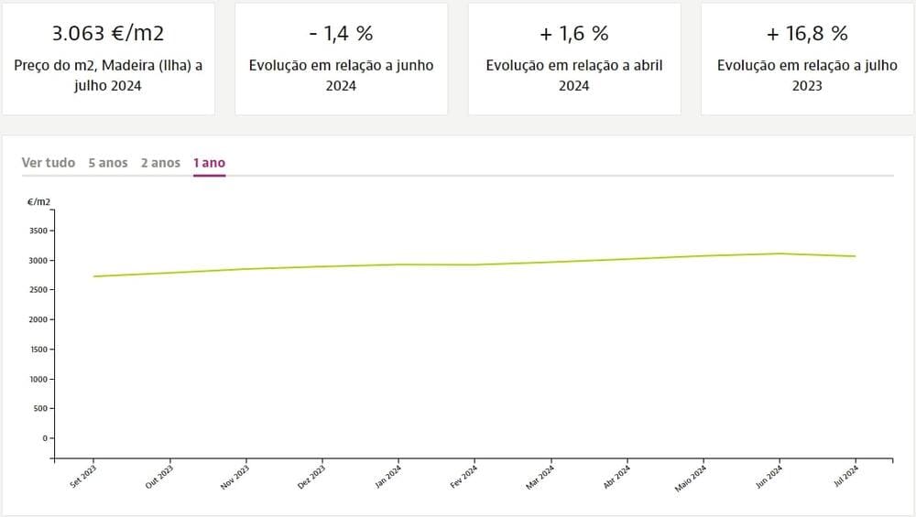Image resolution: width=916 pixels, height=517 pixels.
Task: Click the Jun 2024 peak on the line
Action: (x=780, y=253)
